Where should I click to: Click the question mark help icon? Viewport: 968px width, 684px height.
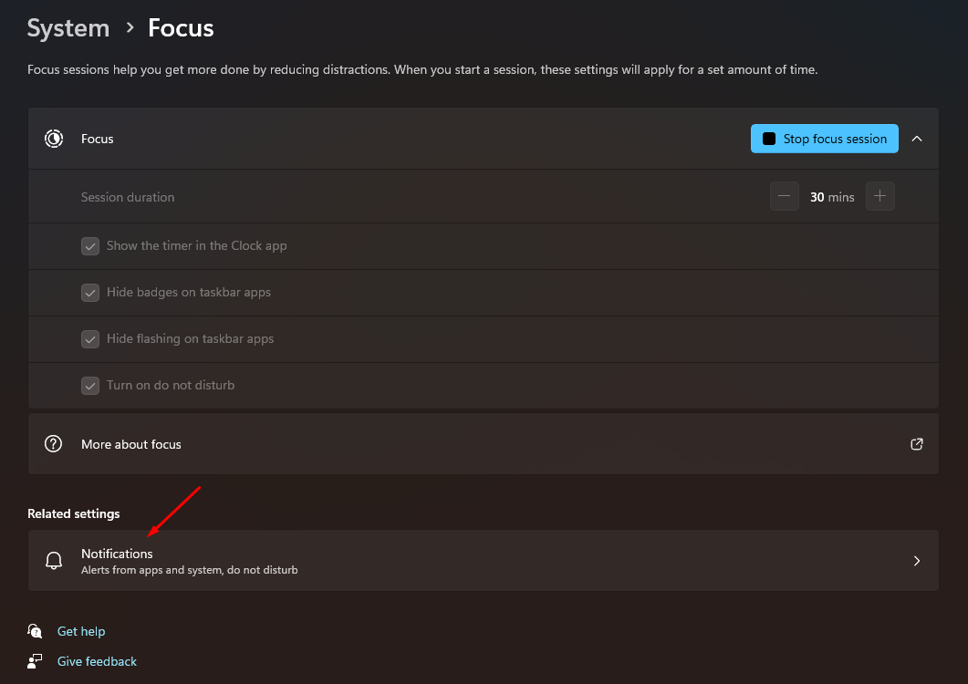pos(54,444)
